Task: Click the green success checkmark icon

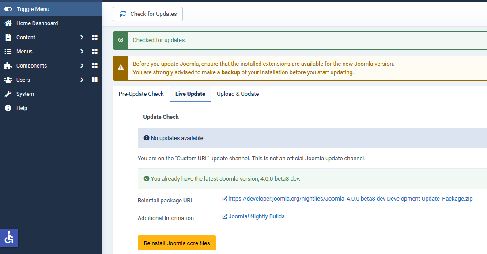Action: [121, 40]
